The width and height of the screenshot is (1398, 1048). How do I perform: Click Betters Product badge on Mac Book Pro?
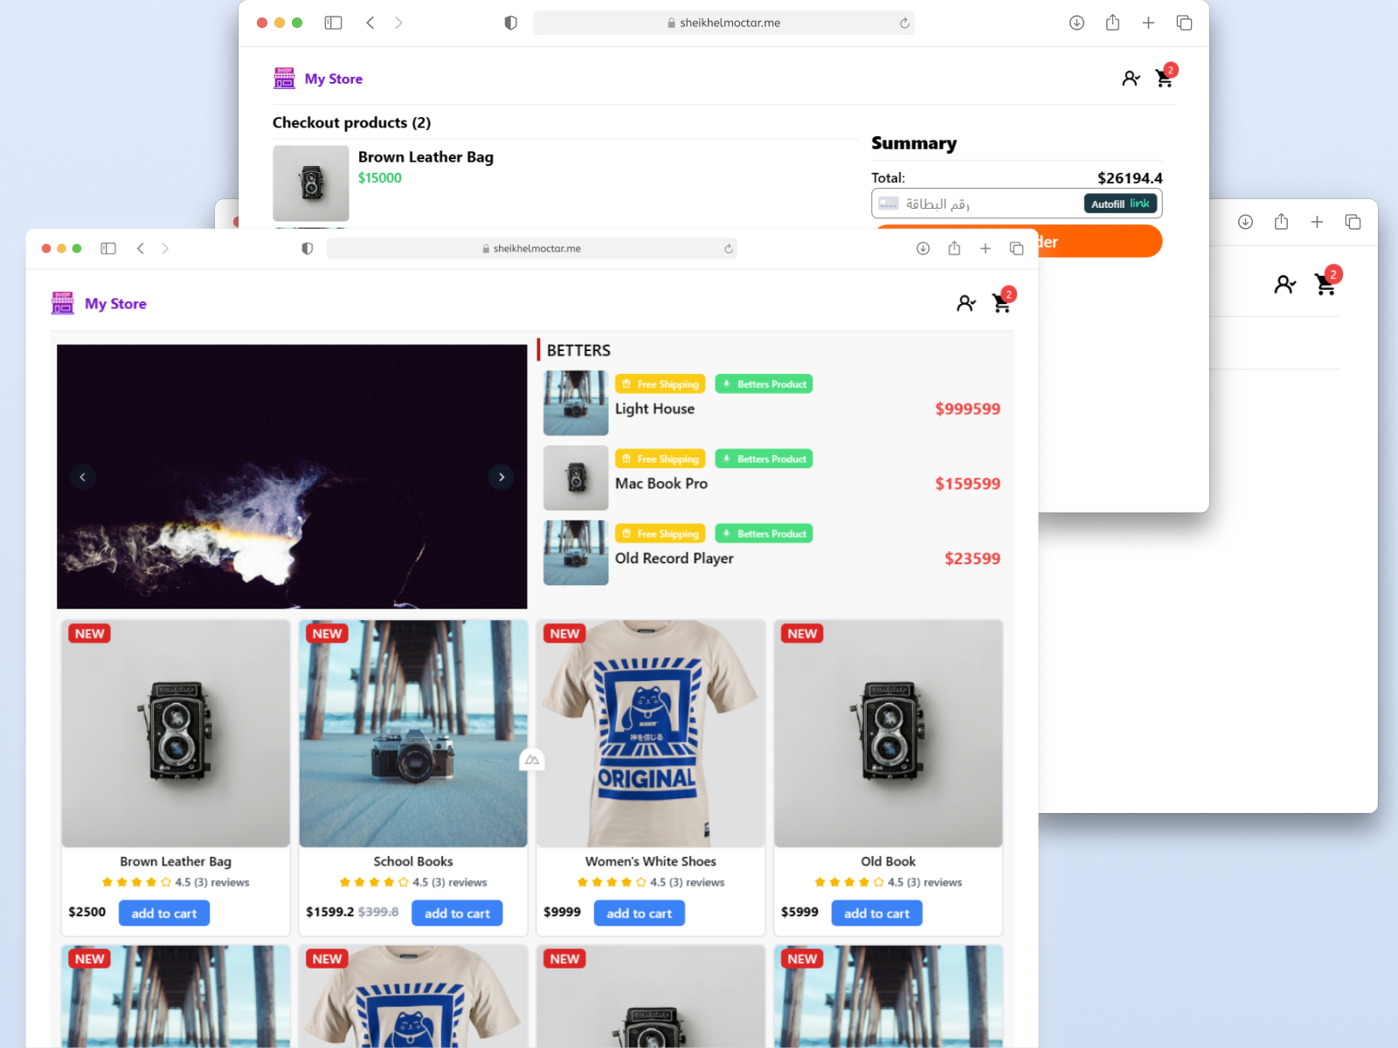[x=764, y=458]
